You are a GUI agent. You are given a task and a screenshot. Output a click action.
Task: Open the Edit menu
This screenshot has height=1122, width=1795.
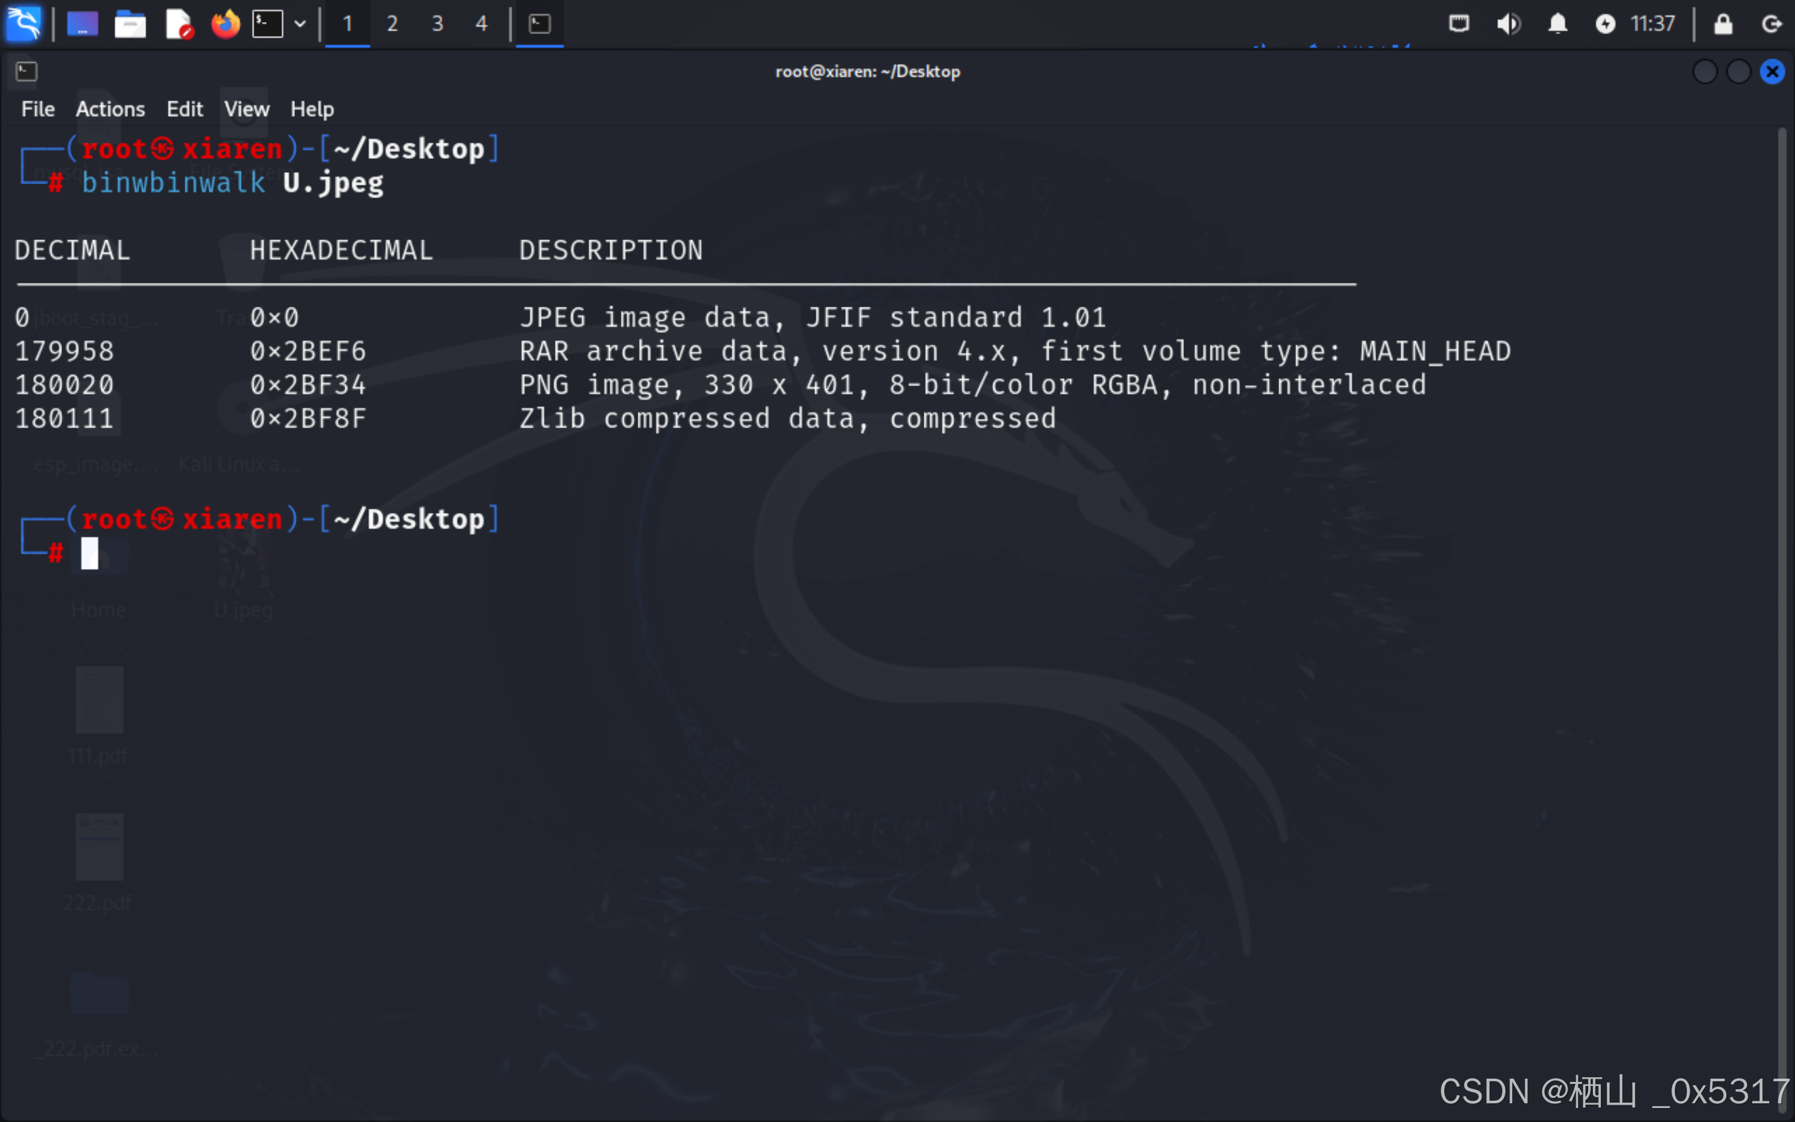[184, 109]
